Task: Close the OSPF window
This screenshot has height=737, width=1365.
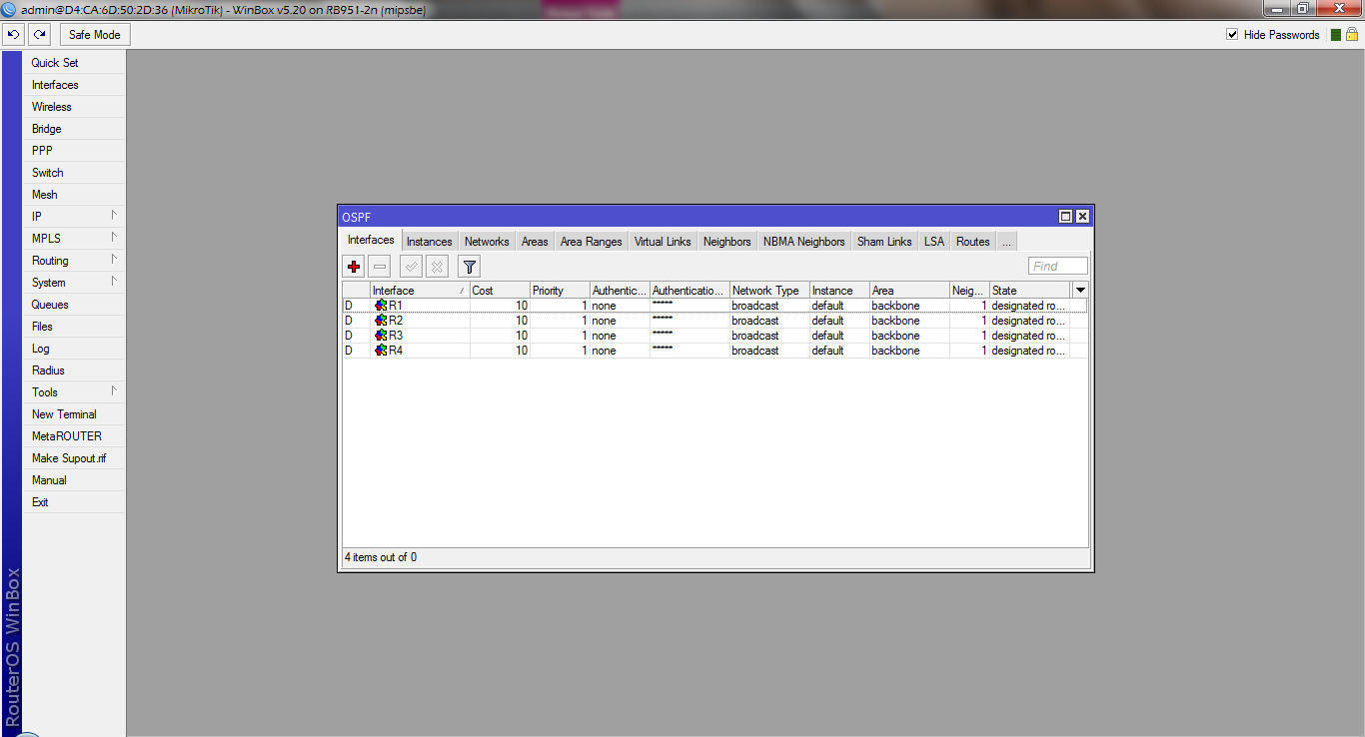Action: click(1082, 217)
